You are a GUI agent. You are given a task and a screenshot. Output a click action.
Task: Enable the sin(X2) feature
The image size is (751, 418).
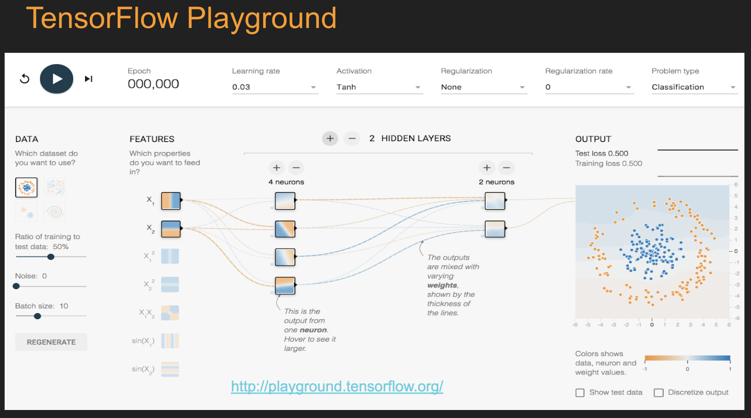click(170, 369)
